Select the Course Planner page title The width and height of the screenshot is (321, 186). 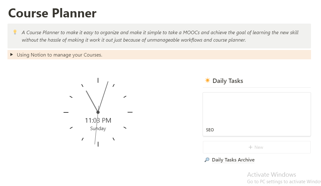click(52, 13)
